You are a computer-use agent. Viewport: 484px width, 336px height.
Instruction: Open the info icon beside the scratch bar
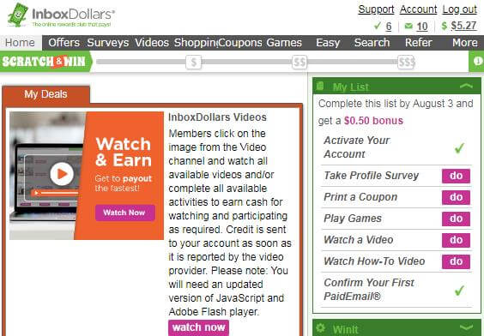[x=477, y=62]
